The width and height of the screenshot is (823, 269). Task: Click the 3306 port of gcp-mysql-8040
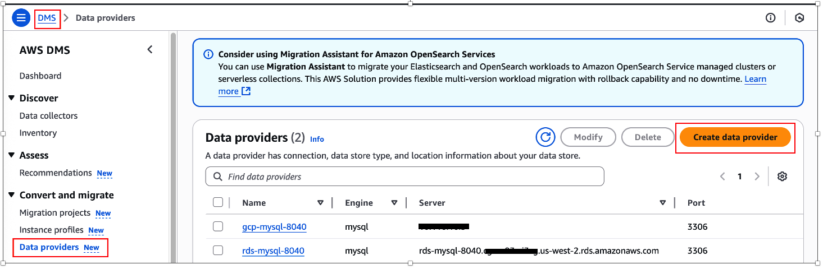(697, 227)
